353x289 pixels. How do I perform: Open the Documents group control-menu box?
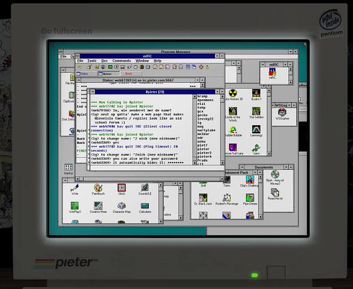[x=242, y=167]
